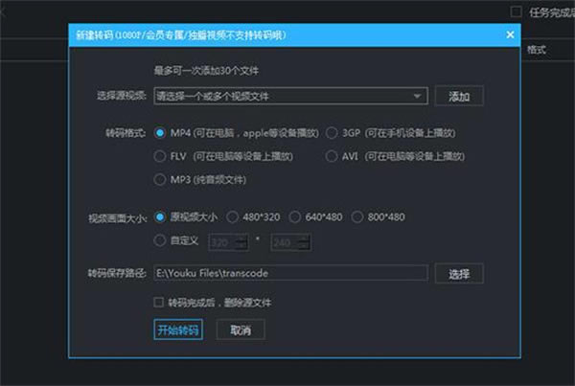Image resolution: width=575 pixels, height=386 pixels.
Task: Click the 最多可一次添加30个文件 hint text
Action: point(206,70)
